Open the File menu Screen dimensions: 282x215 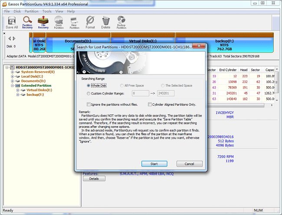[x=7, y=11]
